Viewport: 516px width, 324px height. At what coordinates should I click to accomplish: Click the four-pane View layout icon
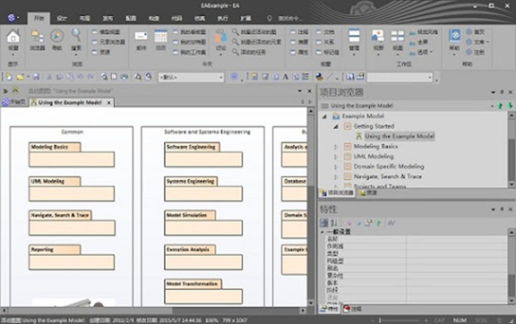pyautogui.click(x=397, y=36)
